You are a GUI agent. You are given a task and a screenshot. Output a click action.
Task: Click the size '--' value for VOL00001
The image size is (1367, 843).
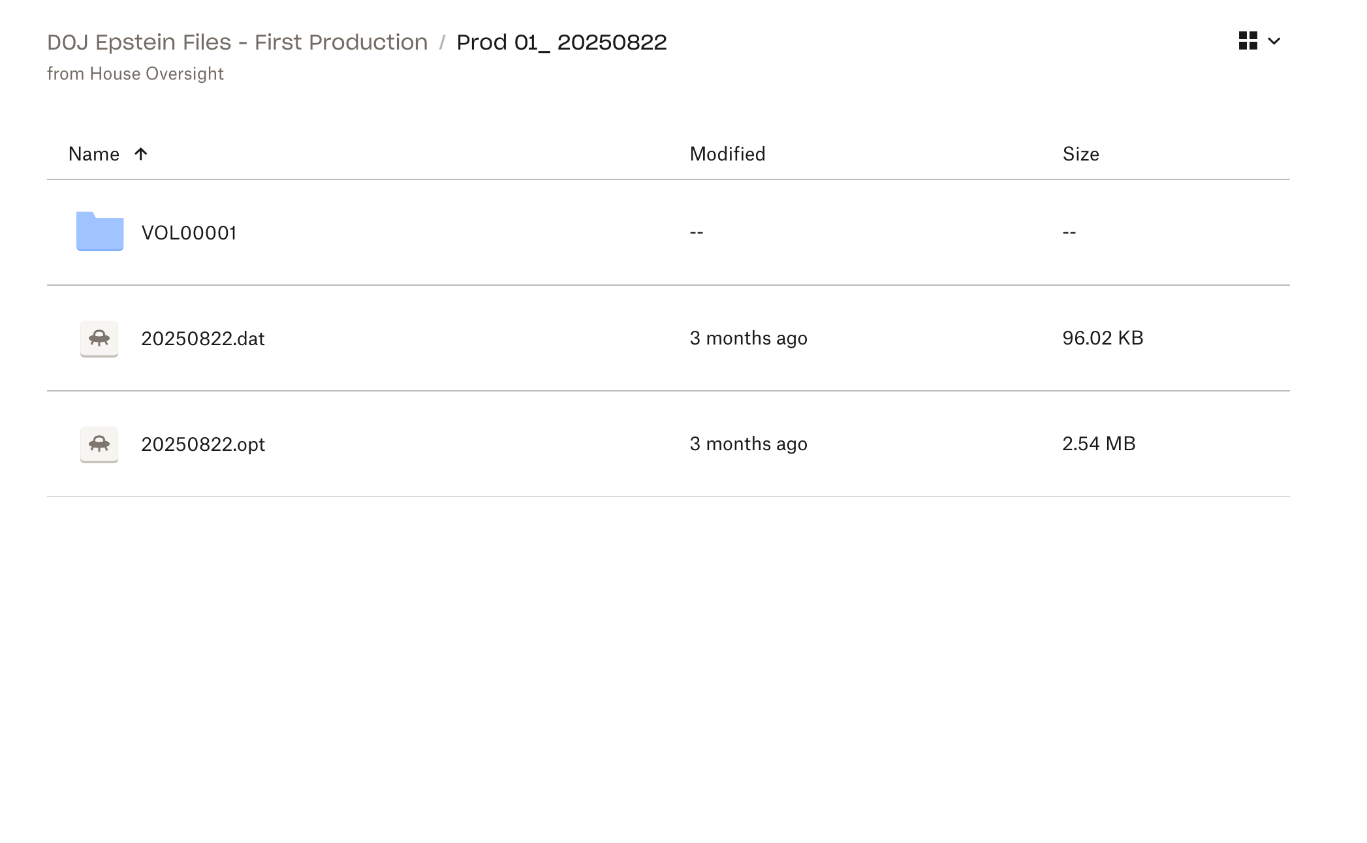(1069, 232)
